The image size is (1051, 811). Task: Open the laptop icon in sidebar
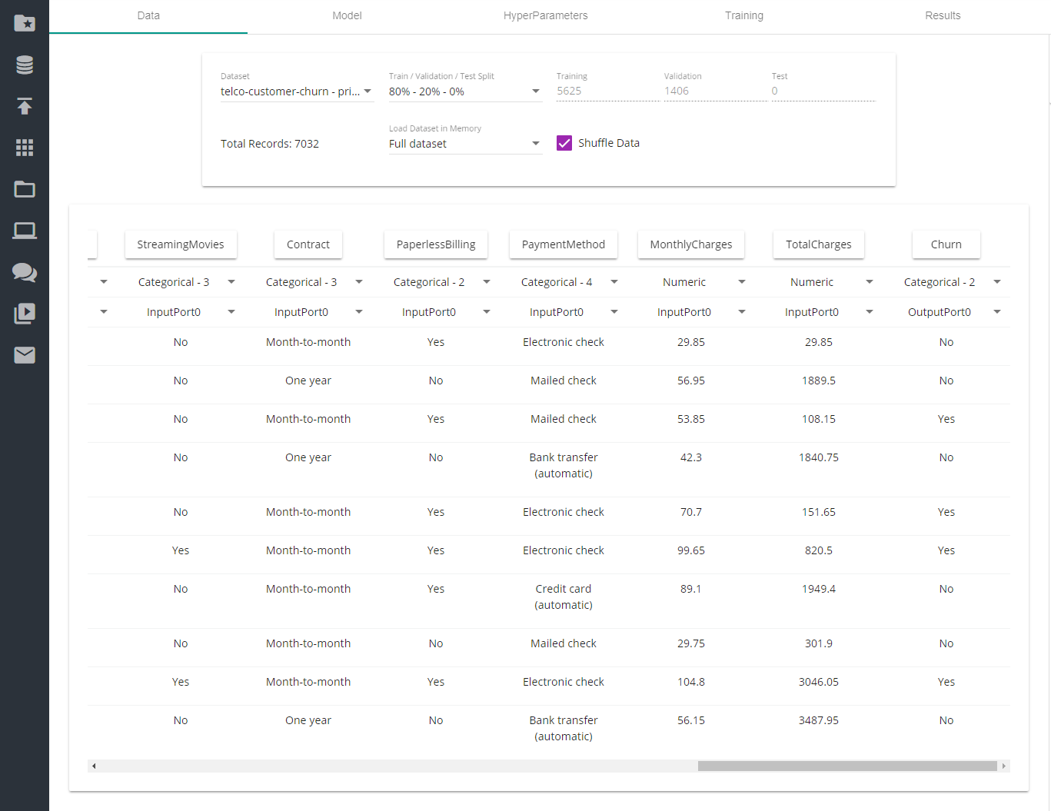[x=25, y=231]
